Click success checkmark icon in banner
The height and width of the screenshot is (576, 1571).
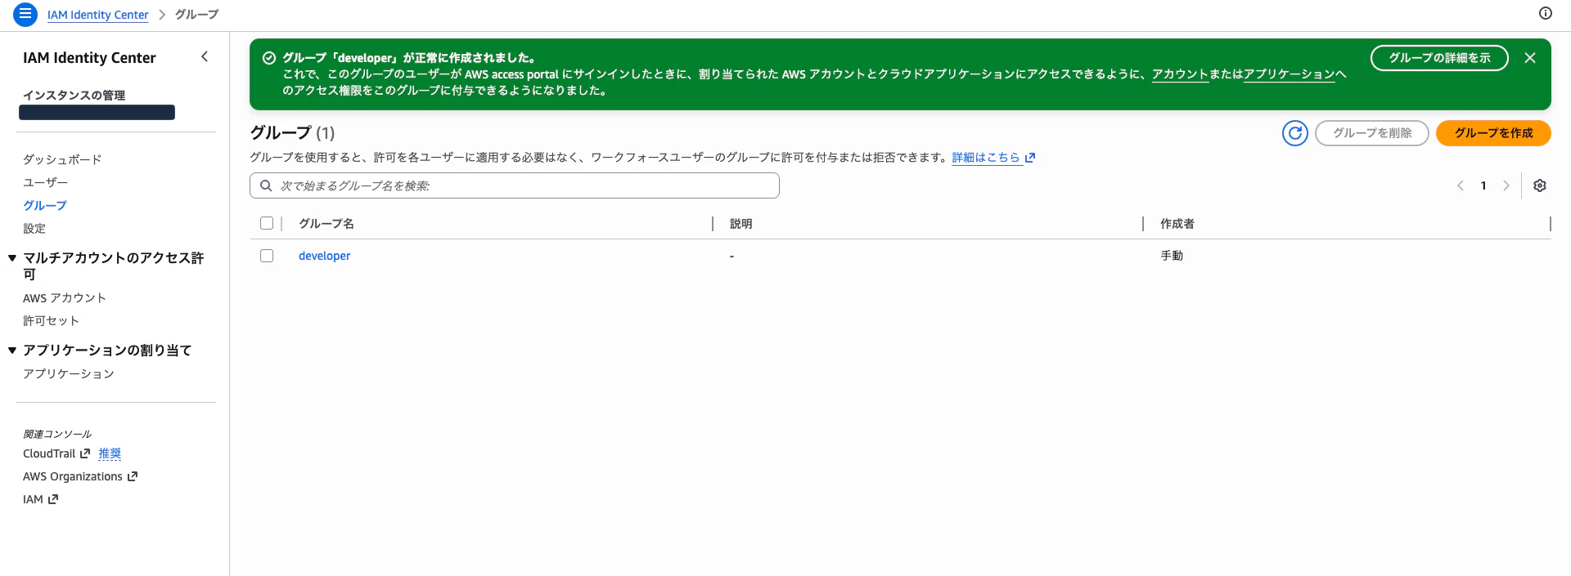[268, 58]
